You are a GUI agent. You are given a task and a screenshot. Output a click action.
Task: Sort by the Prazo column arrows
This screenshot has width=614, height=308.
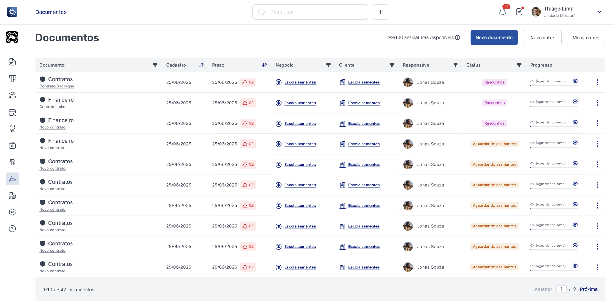click(265, 65)
